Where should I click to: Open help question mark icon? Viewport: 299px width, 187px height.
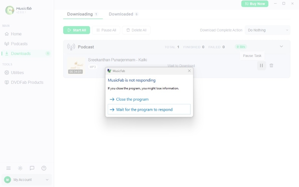point(44,168)
